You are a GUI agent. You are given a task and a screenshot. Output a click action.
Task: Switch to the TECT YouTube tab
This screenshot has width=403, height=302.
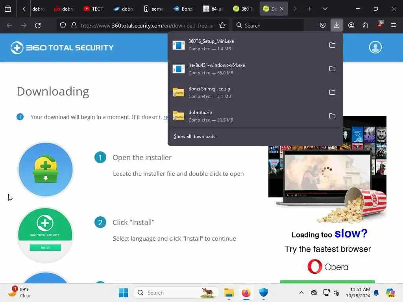pos(94,9)
